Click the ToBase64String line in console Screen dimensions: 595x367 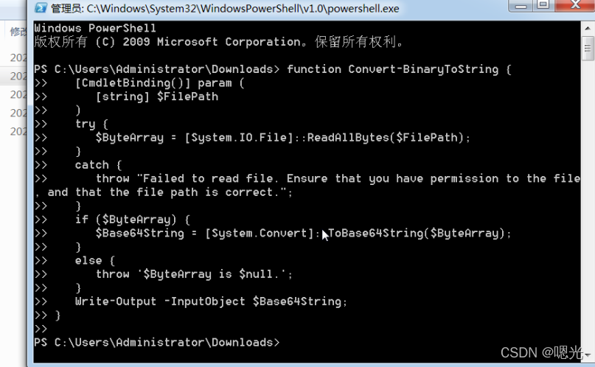click(x=303, y=233)
